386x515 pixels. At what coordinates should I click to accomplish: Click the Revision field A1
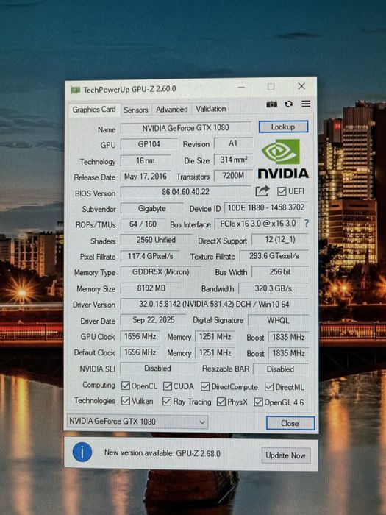tap(233, 143)
